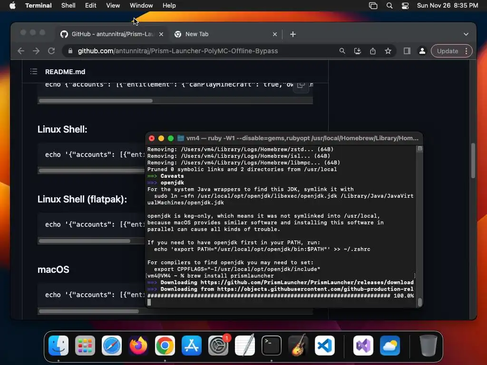
Task: Click the macOS heading
Action: tap(53, 269)
